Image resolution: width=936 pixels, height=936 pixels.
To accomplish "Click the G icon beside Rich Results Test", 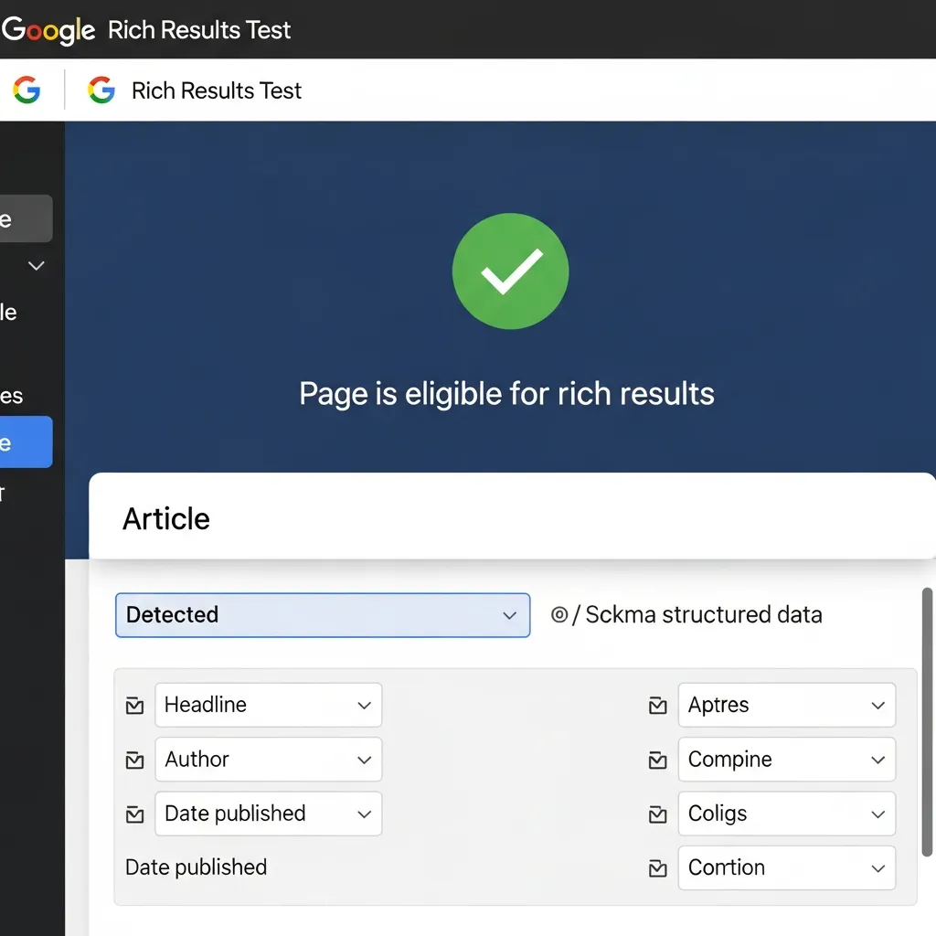I will pyautogui.click(x=101, y=90).
